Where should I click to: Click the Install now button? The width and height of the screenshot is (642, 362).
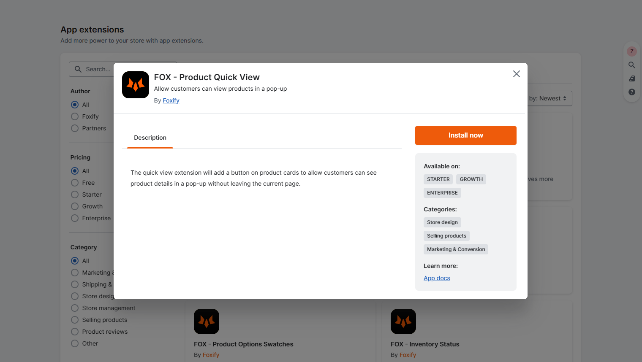coord(466,135)
